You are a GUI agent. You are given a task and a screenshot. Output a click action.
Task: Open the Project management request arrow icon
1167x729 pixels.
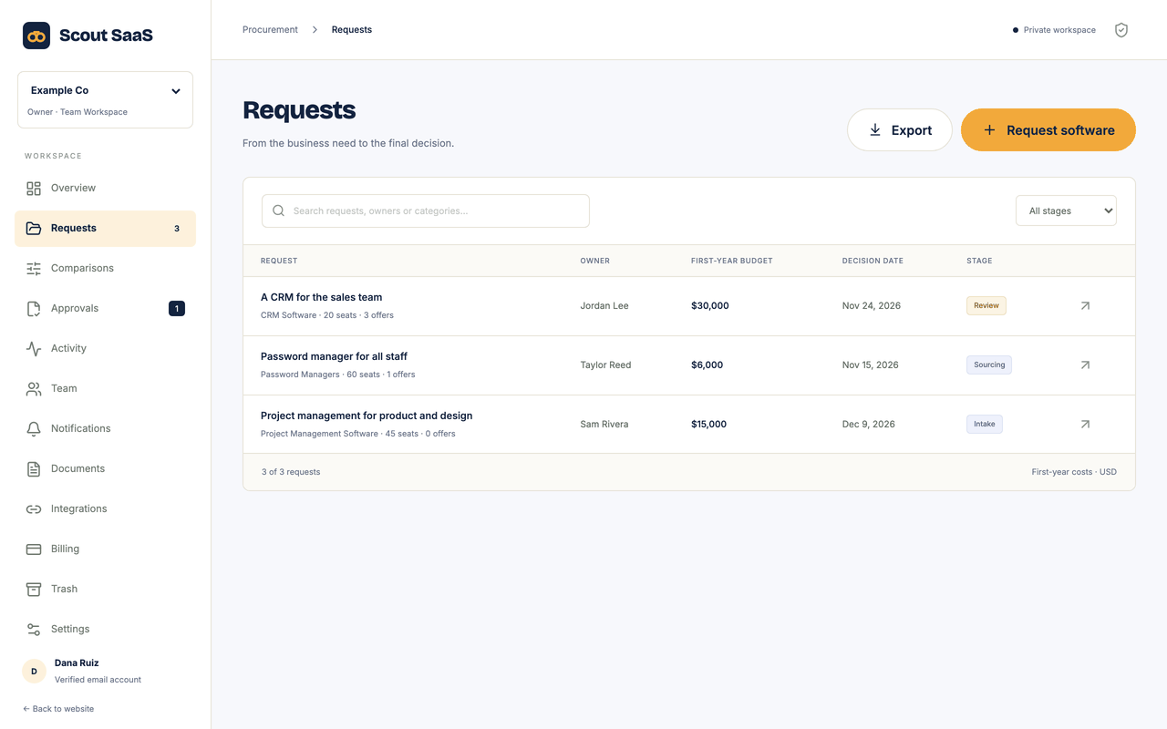[1085, 425]
